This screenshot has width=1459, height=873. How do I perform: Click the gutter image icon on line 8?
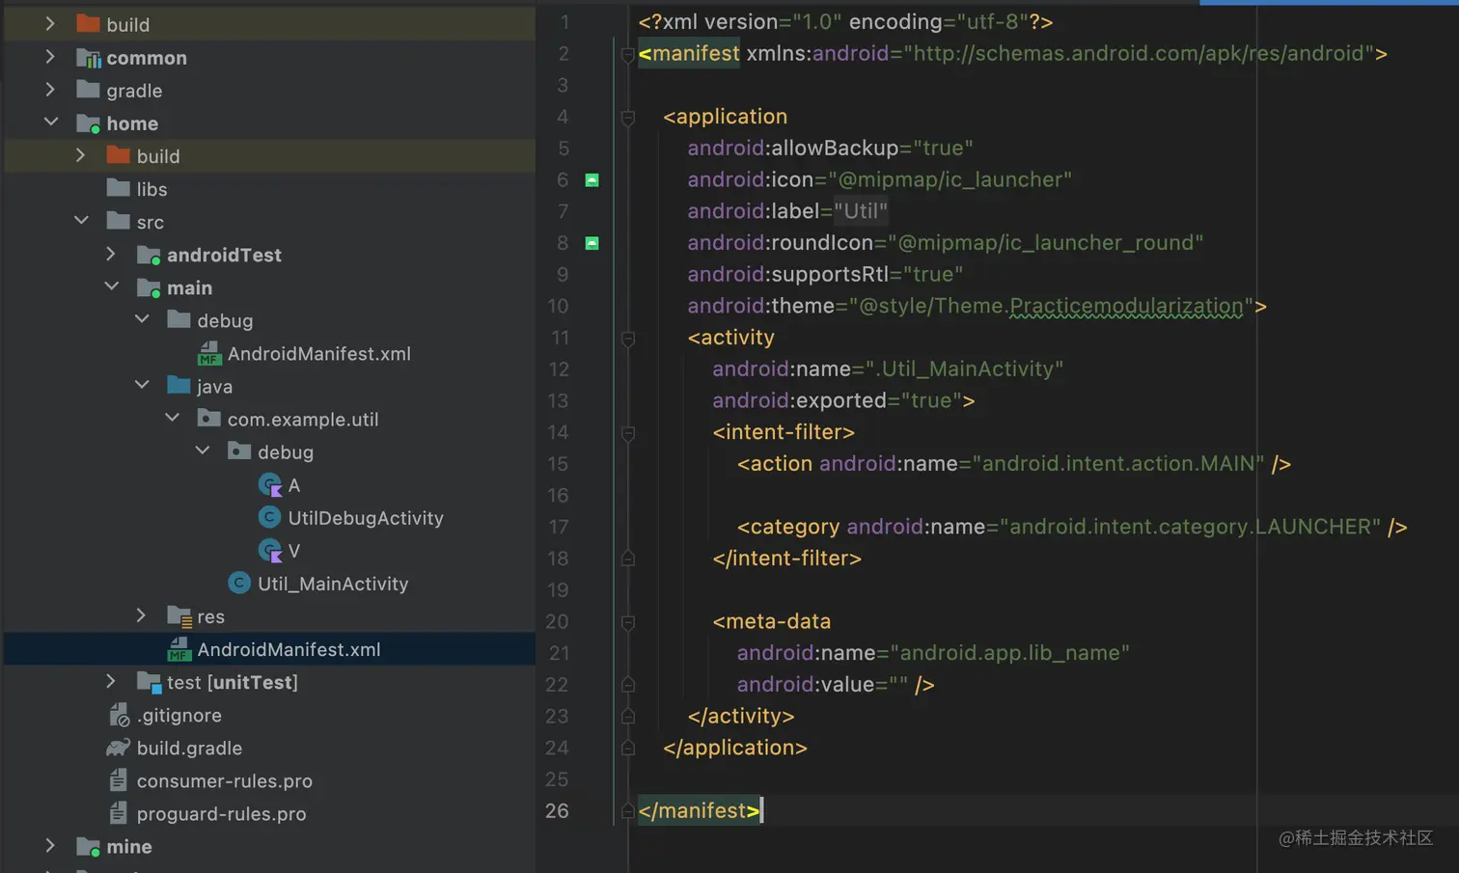tap(592, 243)
